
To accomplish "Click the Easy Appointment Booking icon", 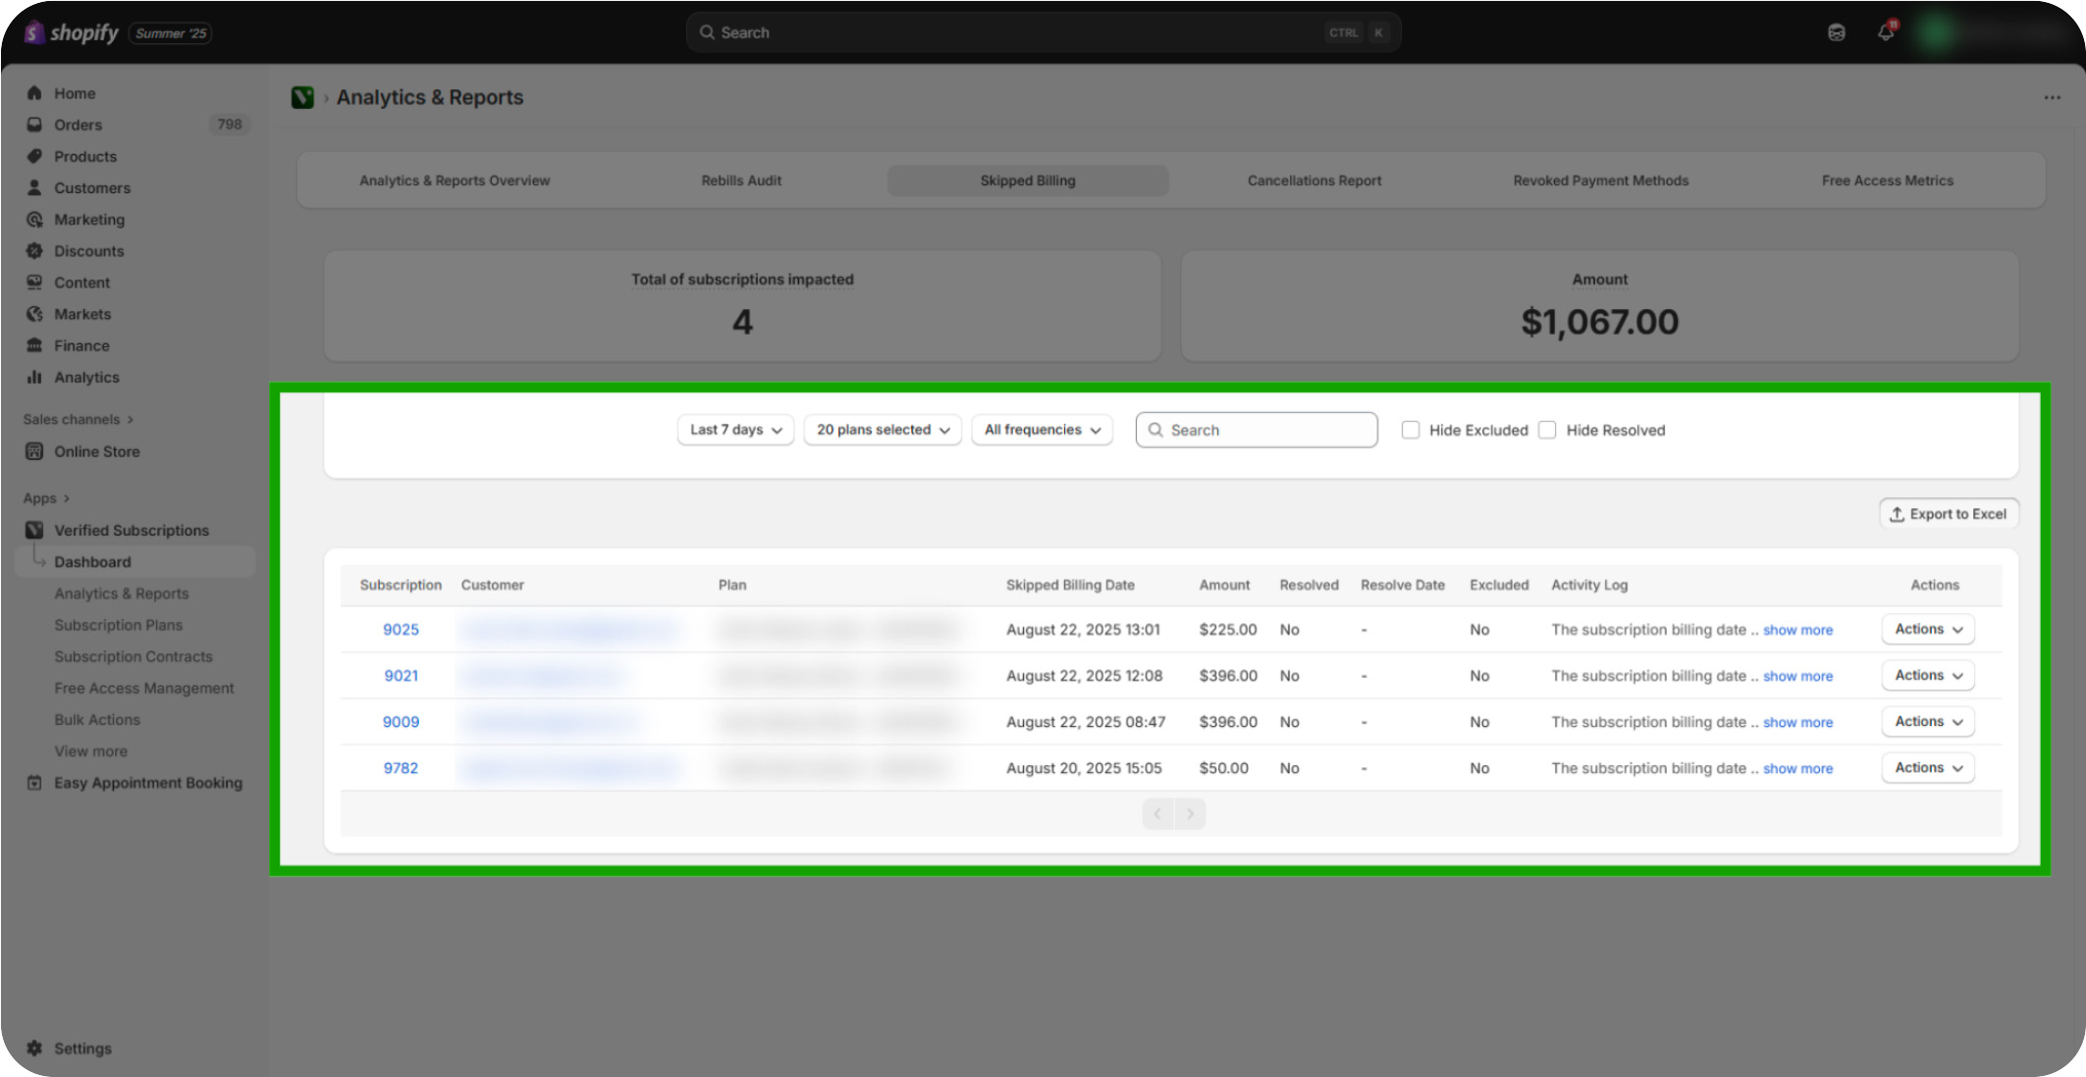I will pos(34,783).
